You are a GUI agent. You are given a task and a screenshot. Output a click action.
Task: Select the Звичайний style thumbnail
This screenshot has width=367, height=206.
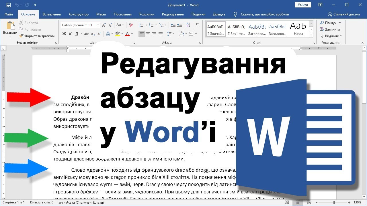(216, 29)
